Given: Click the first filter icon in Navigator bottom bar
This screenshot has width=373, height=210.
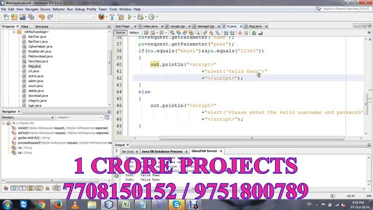Looking at the screenshot, I should [x=6, y=188].
